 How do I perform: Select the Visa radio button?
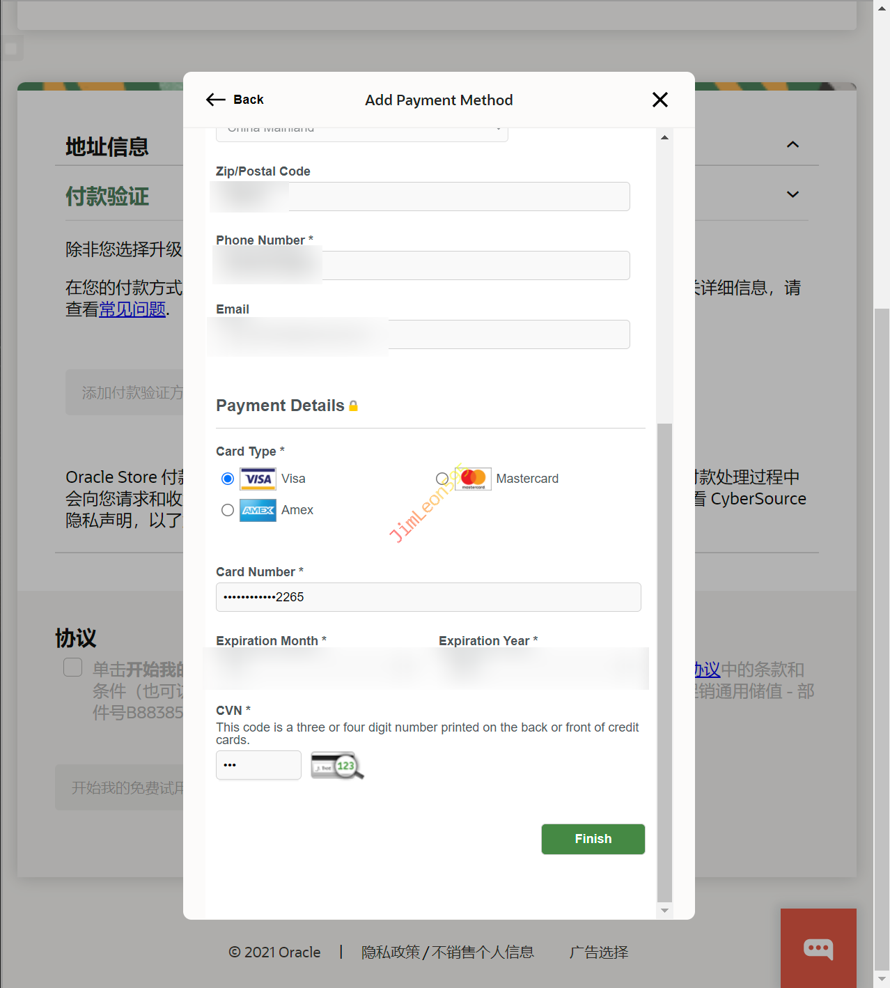[228, 479]
